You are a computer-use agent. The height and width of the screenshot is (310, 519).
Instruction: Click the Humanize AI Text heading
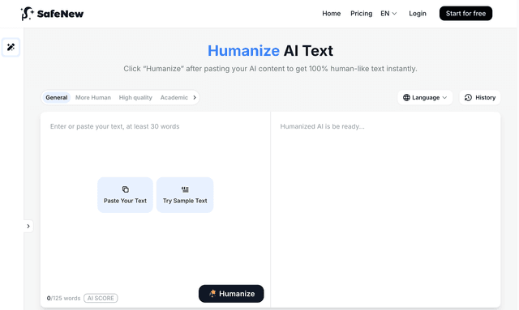(270, 51)
